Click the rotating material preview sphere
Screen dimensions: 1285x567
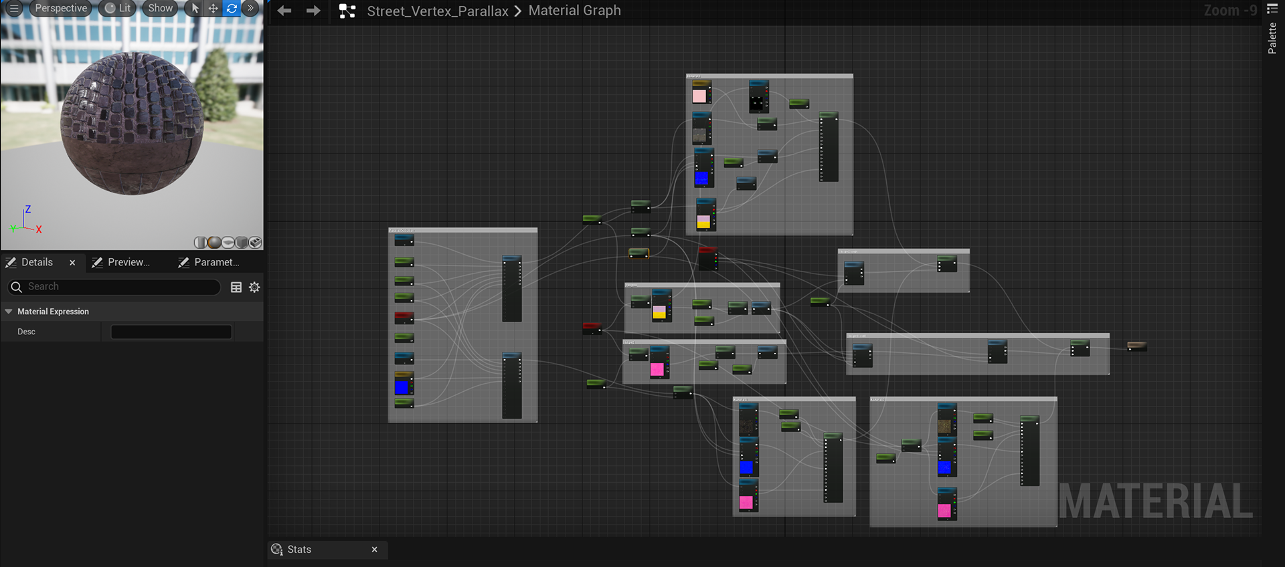pos(132,123)
